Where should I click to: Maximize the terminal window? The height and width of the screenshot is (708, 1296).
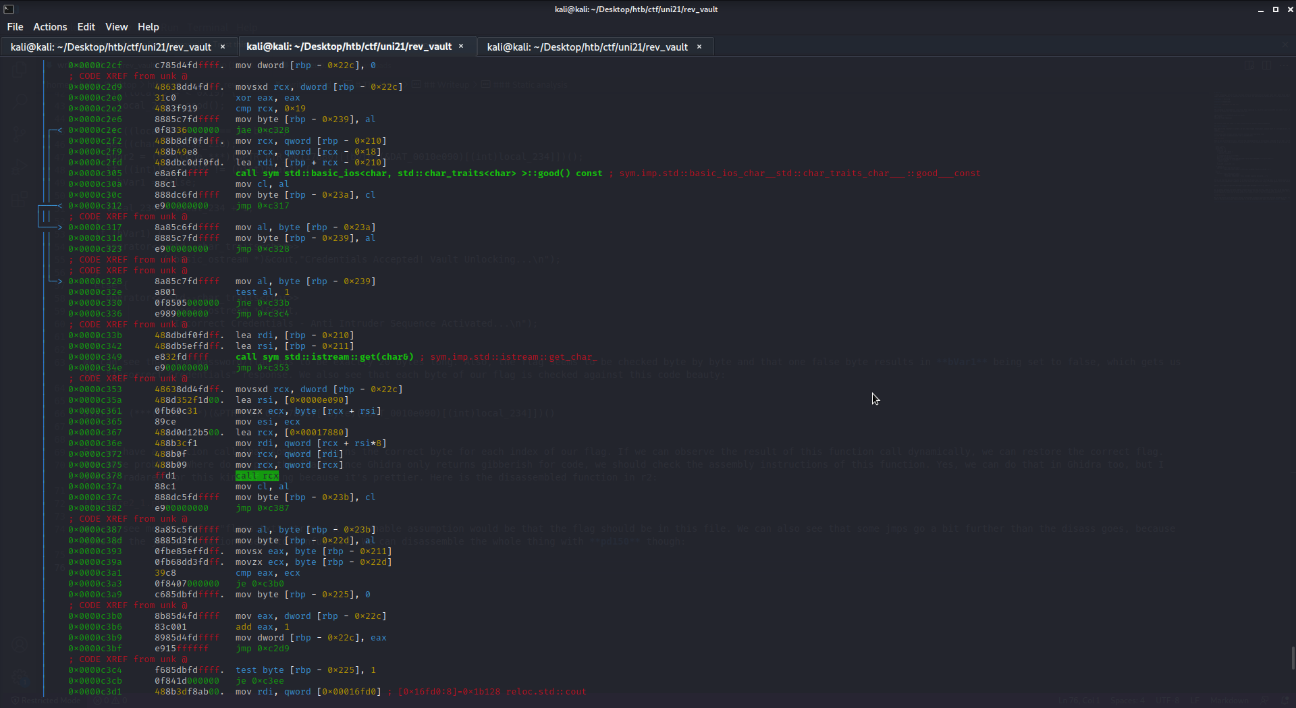[x=1275, y=9]
